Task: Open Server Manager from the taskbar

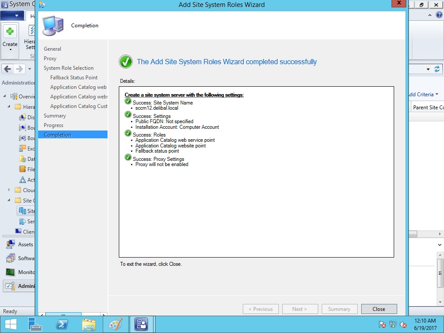Action: pyautogui.click(x=35, y=324)
